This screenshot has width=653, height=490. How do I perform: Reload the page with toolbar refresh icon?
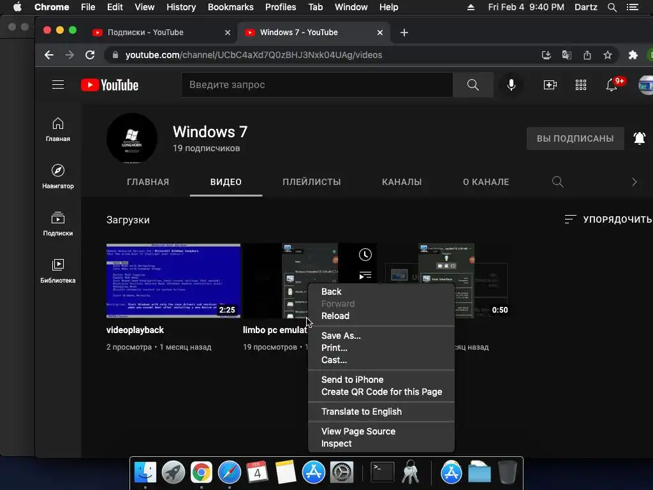(x=90, y=55)
